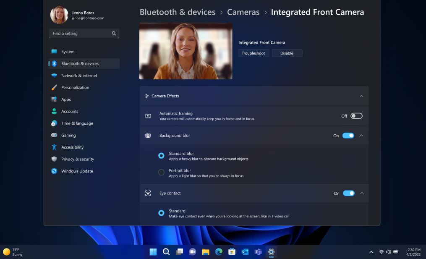This screenshot has width=426, height=259.
Task: Troubleshoot the Integrated Front Camera
Action: tap(254, 53)
